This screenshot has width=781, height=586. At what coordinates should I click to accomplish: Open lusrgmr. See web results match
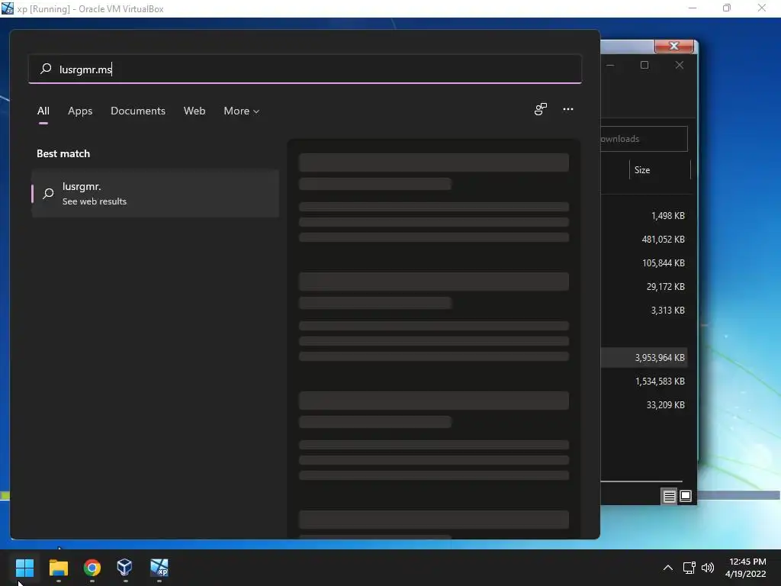click(x=156, y=193)
